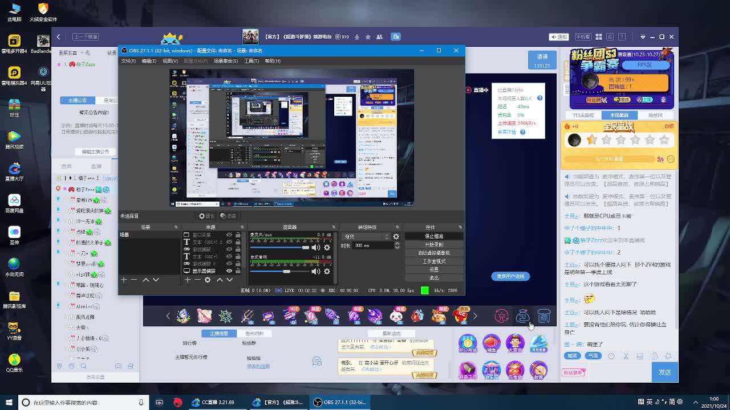This screenshot has height=410, width=730.
Task: Toggle visibility of 窗口采集 source
Action: 229,235
